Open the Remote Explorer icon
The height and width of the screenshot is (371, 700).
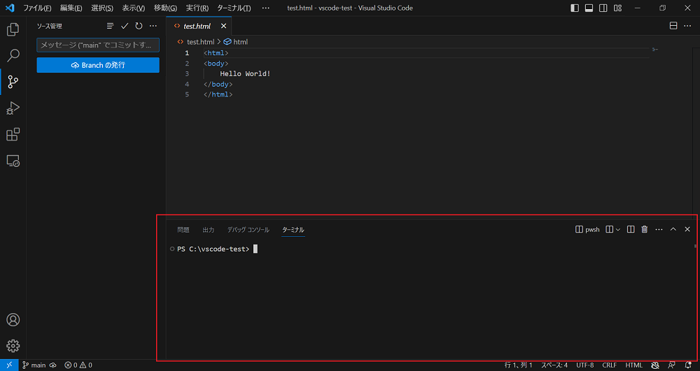[x=13, y=161]
